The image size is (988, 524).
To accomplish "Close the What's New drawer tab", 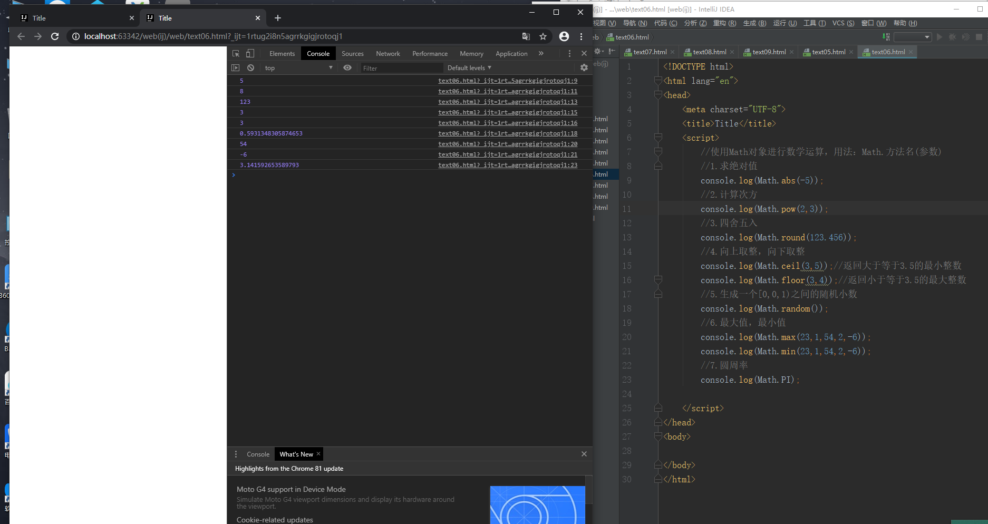I will 318,453.
